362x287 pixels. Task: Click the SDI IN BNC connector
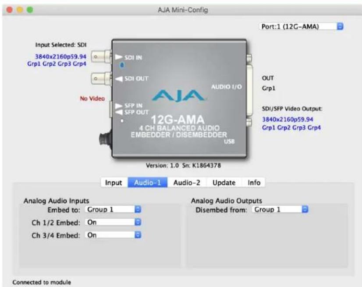(102, 57)
